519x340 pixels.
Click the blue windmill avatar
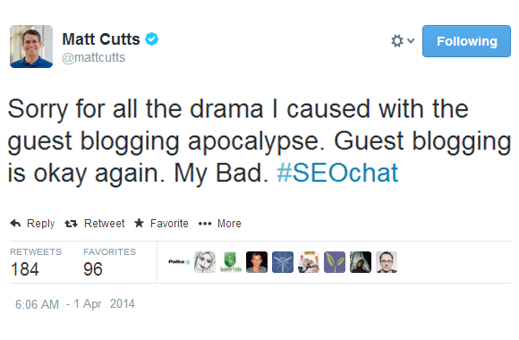pyautogui.click(x=283, y=262)
